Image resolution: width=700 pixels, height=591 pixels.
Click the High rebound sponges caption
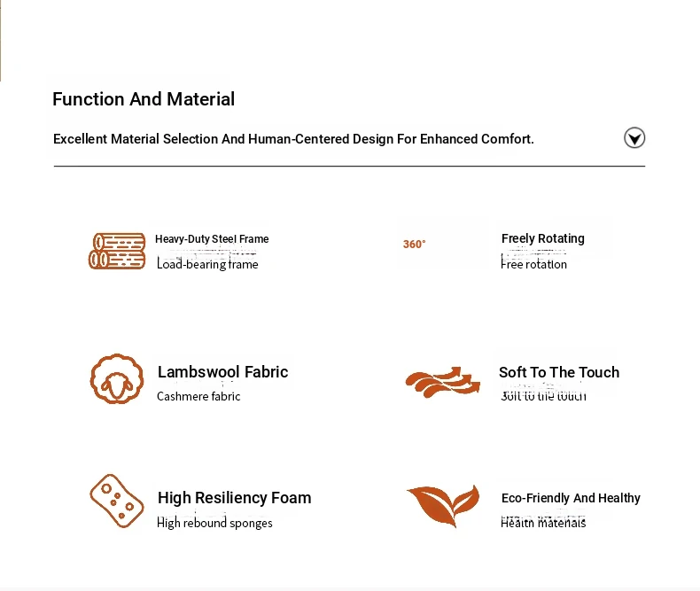pos(214,523)
